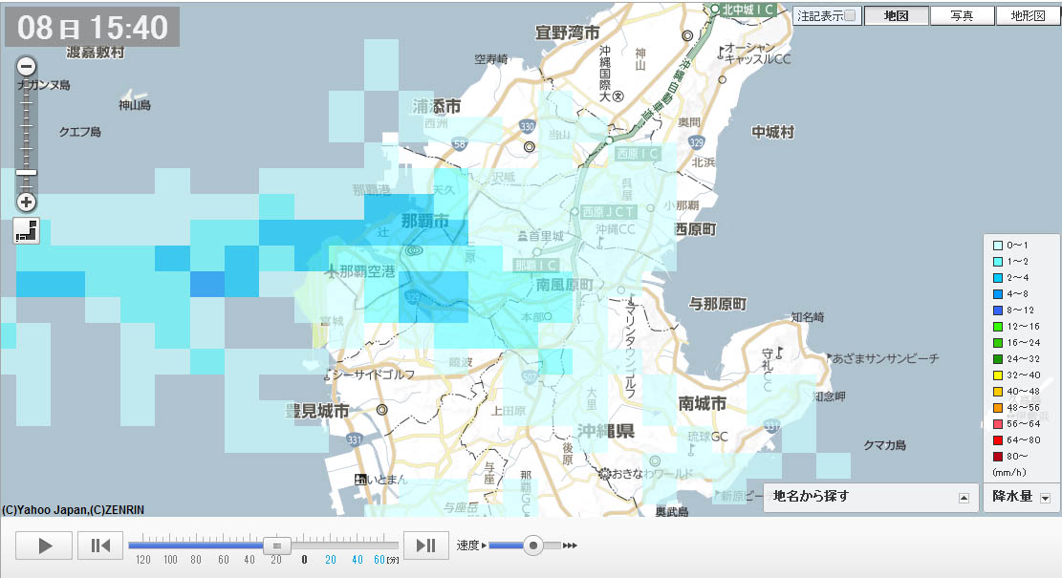Click the 60 minute forecast mark
Viewport: 1062px width, 578px height.
coord(379,560)
